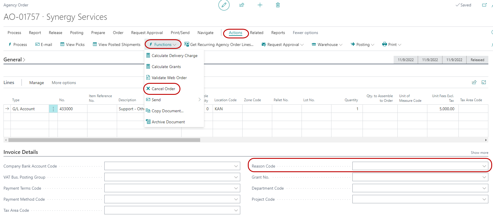This screenshot has width=493, height=219.
Task: Click the horizontal scrollbar under Lines grid
Action: 104,140
